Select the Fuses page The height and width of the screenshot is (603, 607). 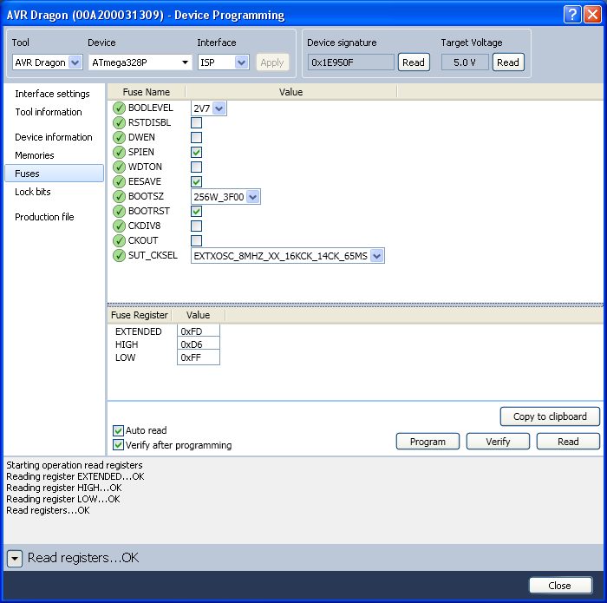pos(54,174)
